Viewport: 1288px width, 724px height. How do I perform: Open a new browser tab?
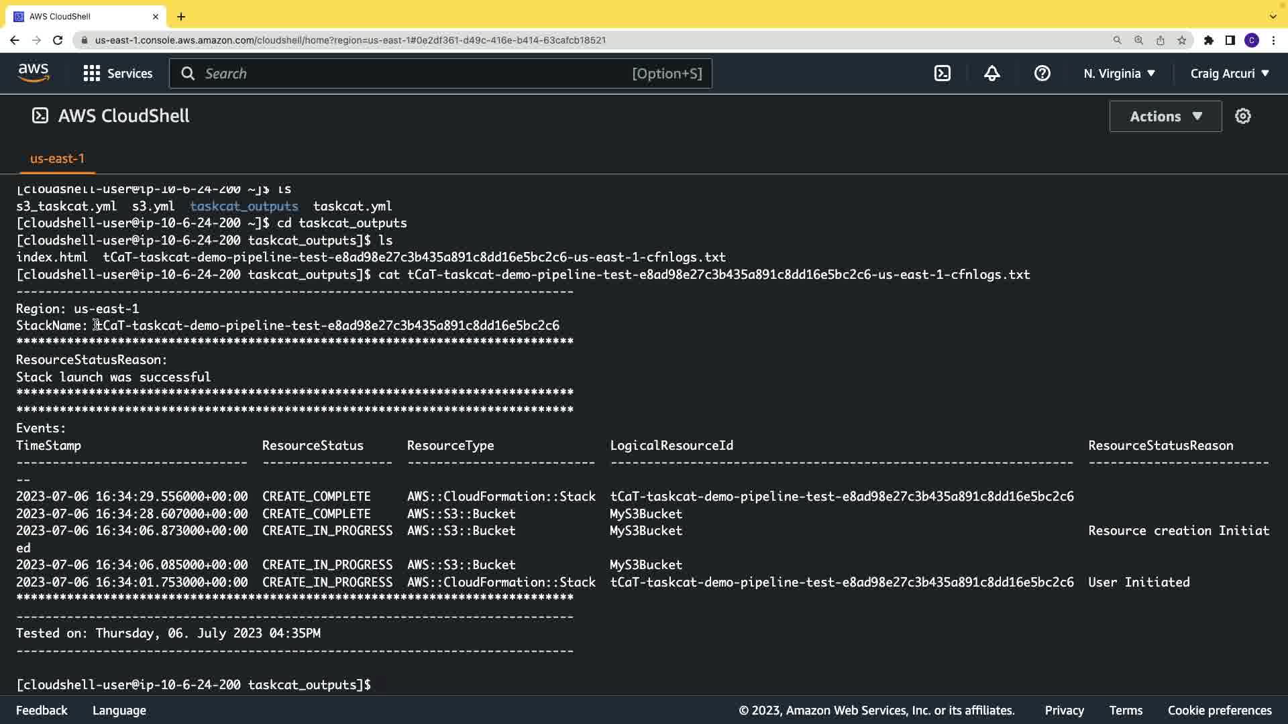pos(181,17)
